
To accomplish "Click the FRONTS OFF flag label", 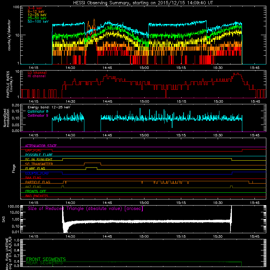I will [36, 191].
